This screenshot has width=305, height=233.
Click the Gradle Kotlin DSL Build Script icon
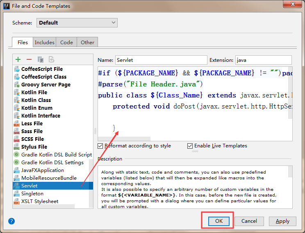(16, 154)
